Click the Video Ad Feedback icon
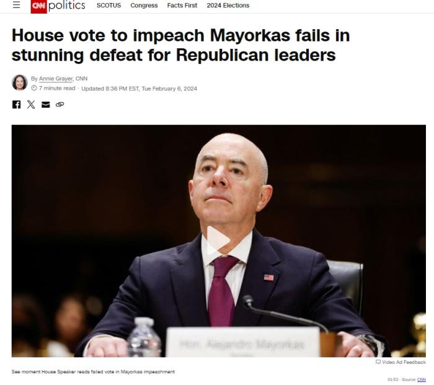This screenshot has width=434, height=385. 378,361
